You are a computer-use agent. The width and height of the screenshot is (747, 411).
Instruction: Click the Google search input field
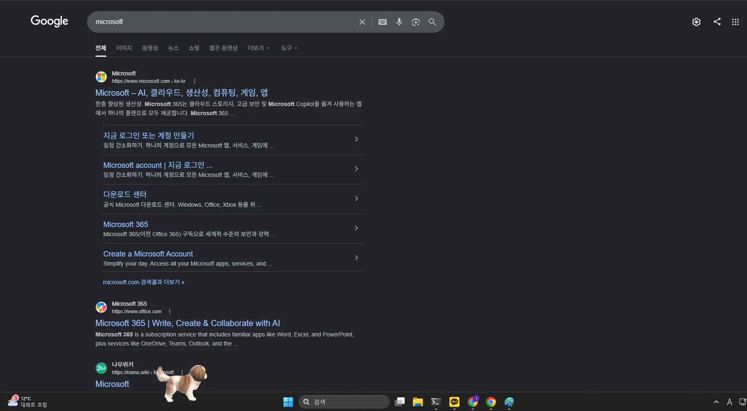coord(224,22)
